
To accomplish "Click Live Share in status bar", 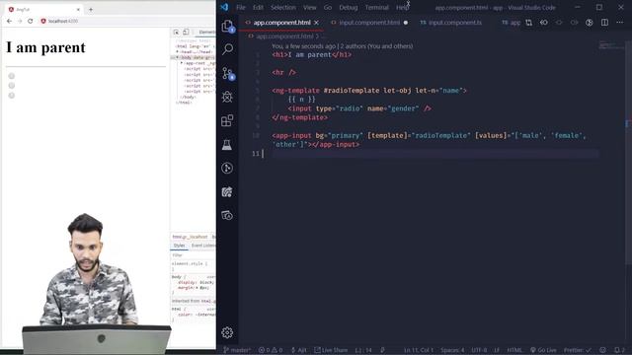I will tap(331, 350).
